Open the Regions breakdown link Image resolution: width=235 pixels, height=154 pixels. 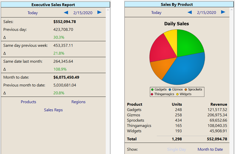78,102
